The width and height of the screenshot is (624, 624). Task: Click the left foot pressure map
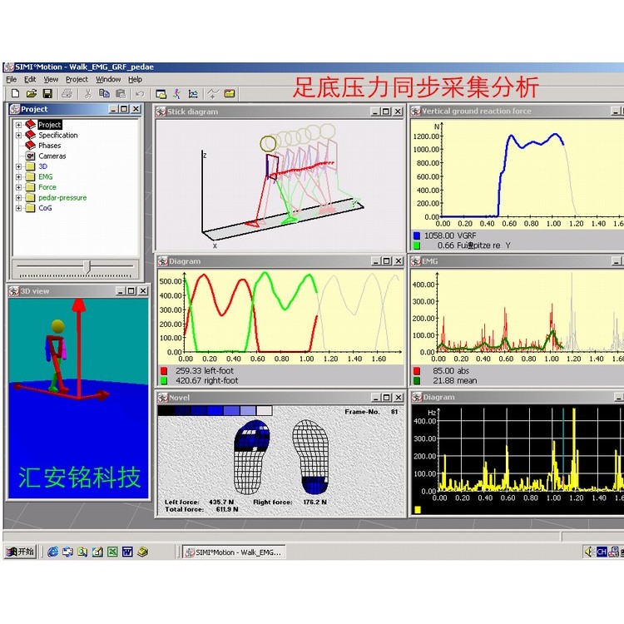(250, 457)
